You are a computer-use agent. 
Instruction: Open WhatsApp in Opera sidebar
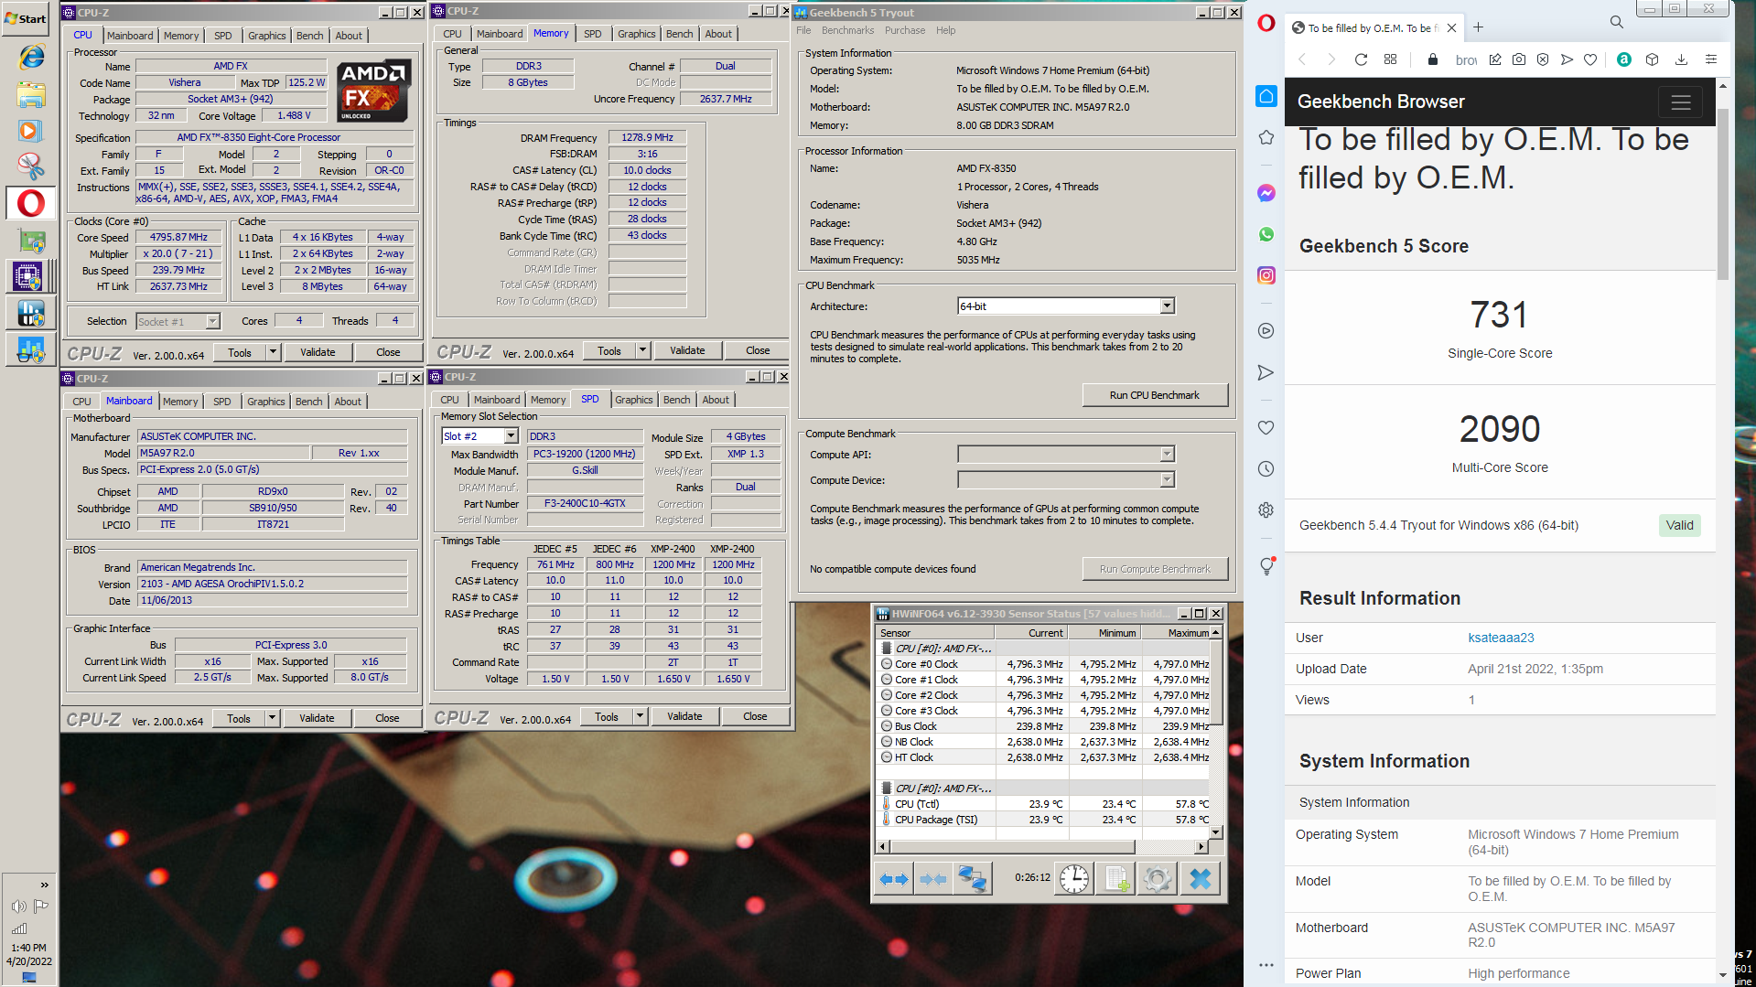click(x=1266, y=234)
